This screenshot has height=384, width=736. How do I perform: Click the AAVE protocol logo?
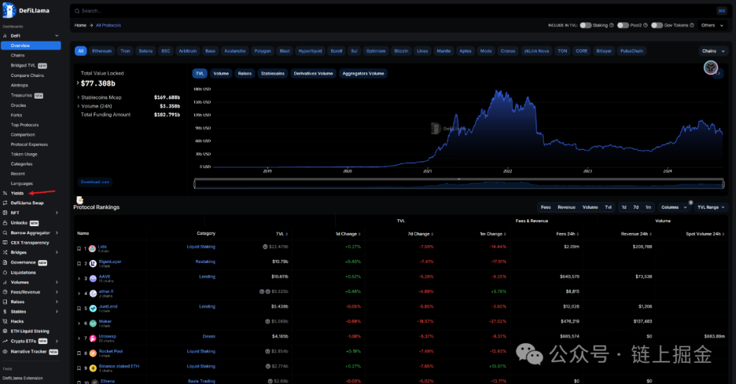point(93,278)
